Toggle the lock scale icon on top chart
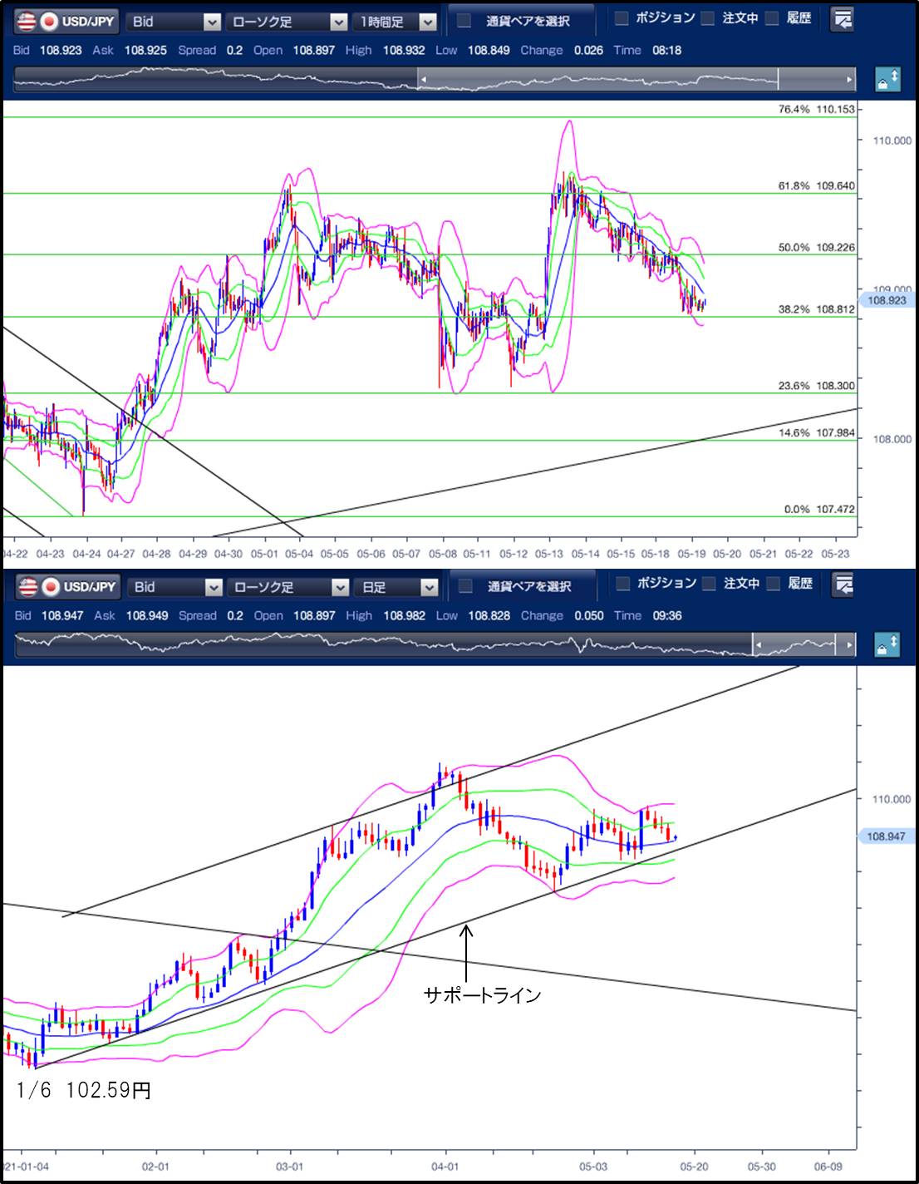The width and height of the screenshot is (919, 1184). [x=887, y=80]
